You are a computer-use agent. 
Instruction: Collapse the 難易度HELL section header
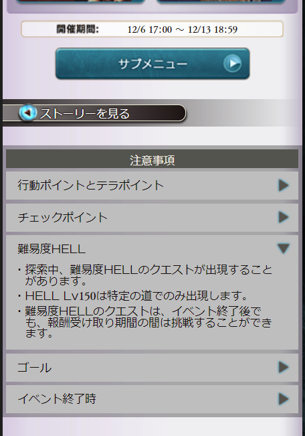[x=152, y=248]
